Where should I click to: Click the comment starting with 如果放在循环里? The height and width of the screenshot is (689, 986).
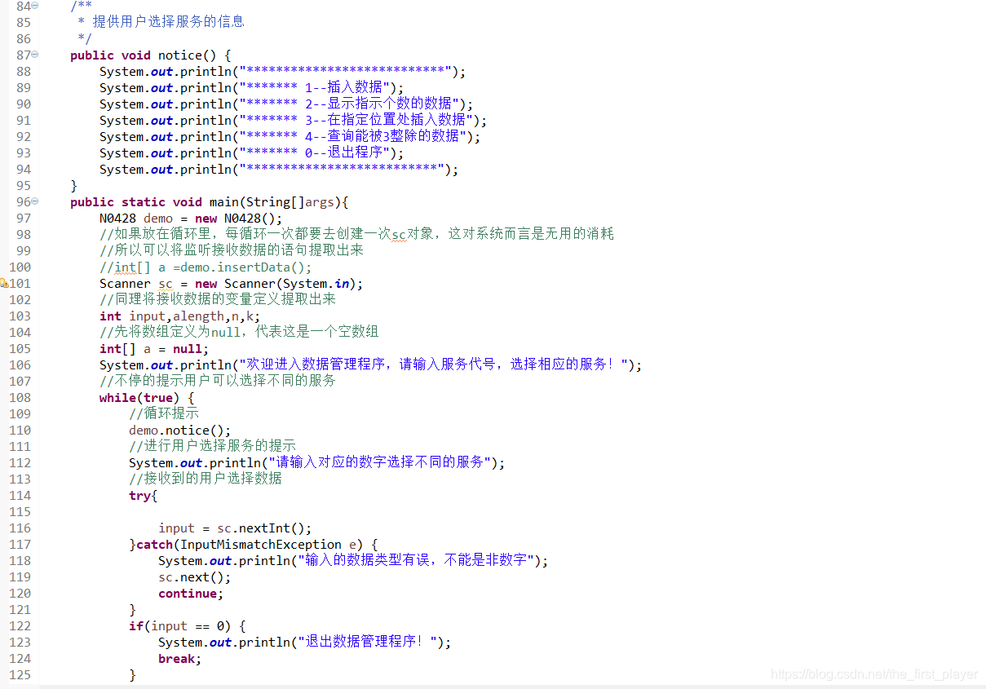(356, 234)
